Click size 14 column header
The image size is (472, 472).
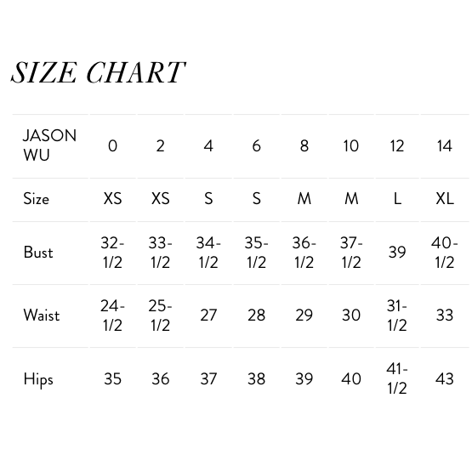444,146
